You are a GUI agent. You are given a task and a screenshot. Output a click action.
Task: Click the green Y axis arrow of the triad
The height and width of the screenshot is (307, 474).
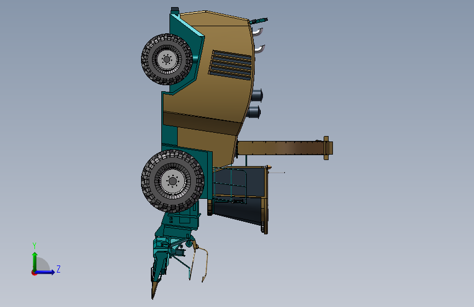[x=35, y=261]
